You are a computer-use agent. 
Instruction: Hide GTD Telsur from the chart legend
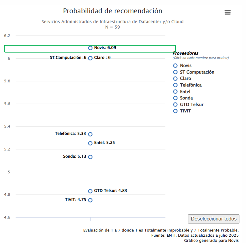(x=191, y=104)
